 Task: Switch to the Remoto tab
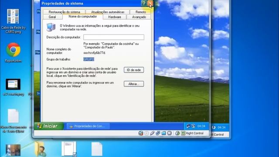[140, 12]
